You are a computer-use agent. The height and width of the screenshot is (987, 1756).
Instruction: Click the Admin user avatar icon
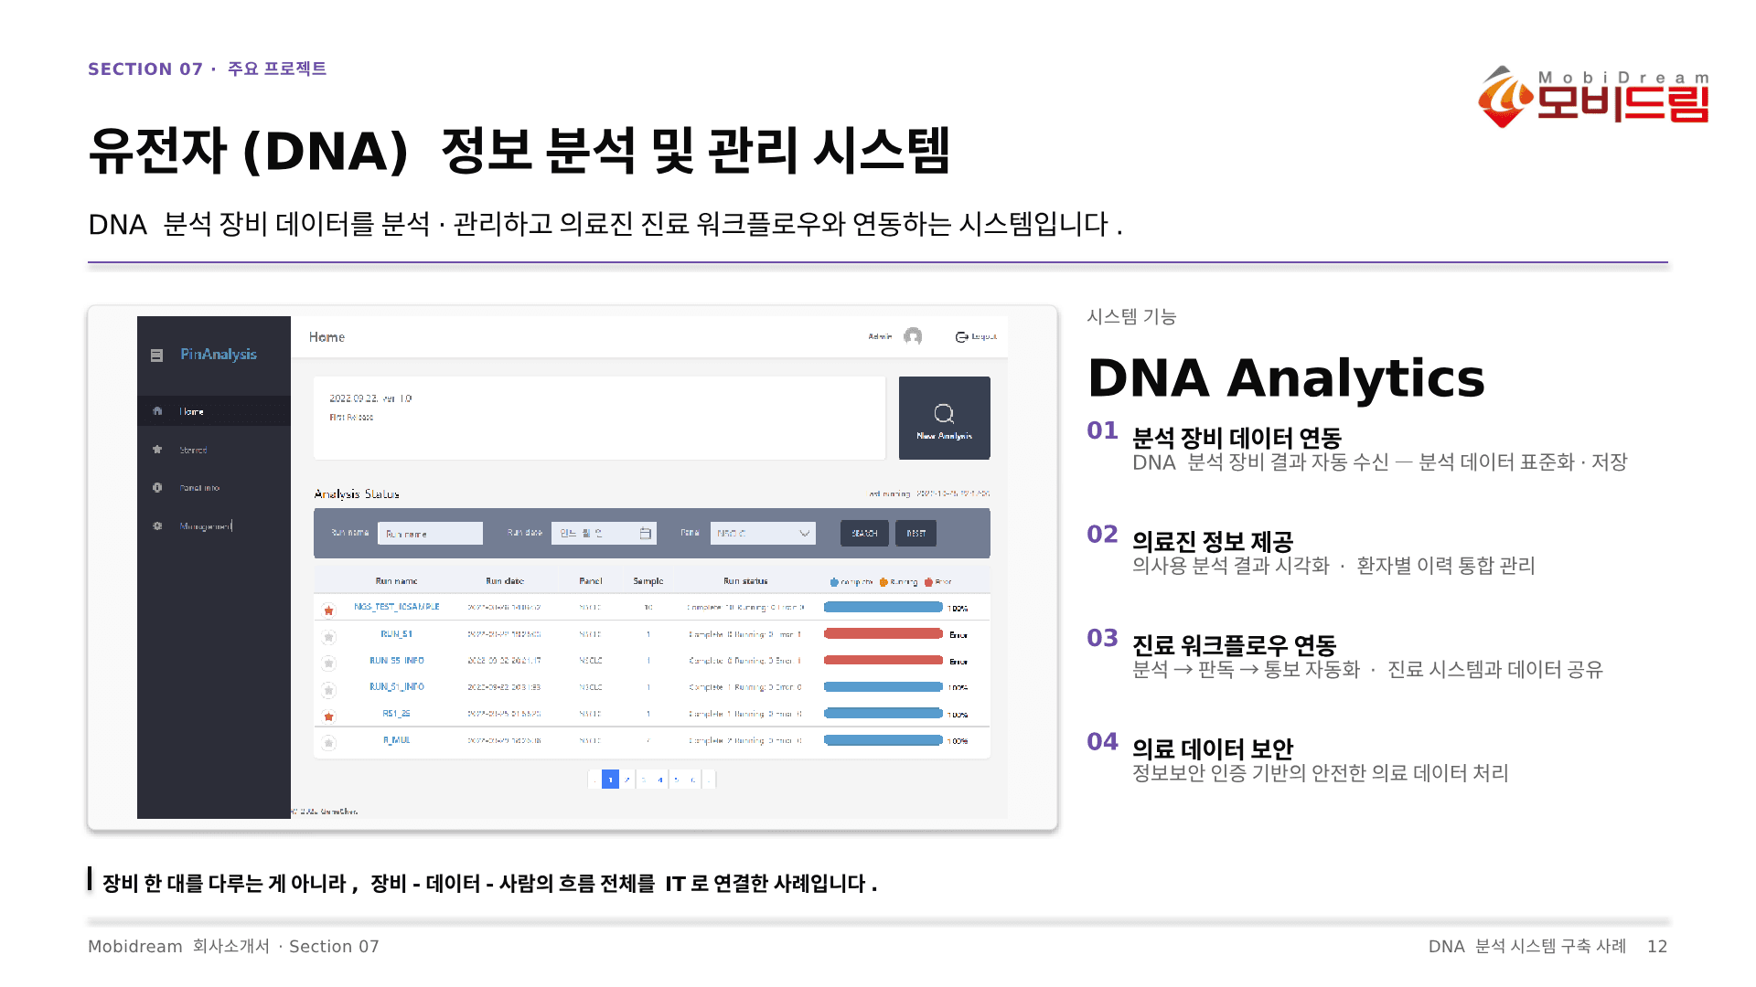point(913,337)
